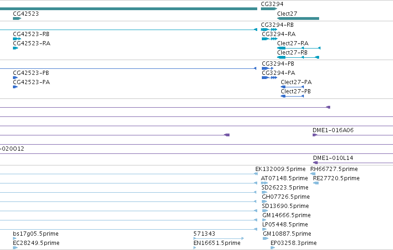Image resolution: width=393 pixels, height=250 pixels.
Task: Click the 571343 feature label
Action: click(x=204, y=234)
